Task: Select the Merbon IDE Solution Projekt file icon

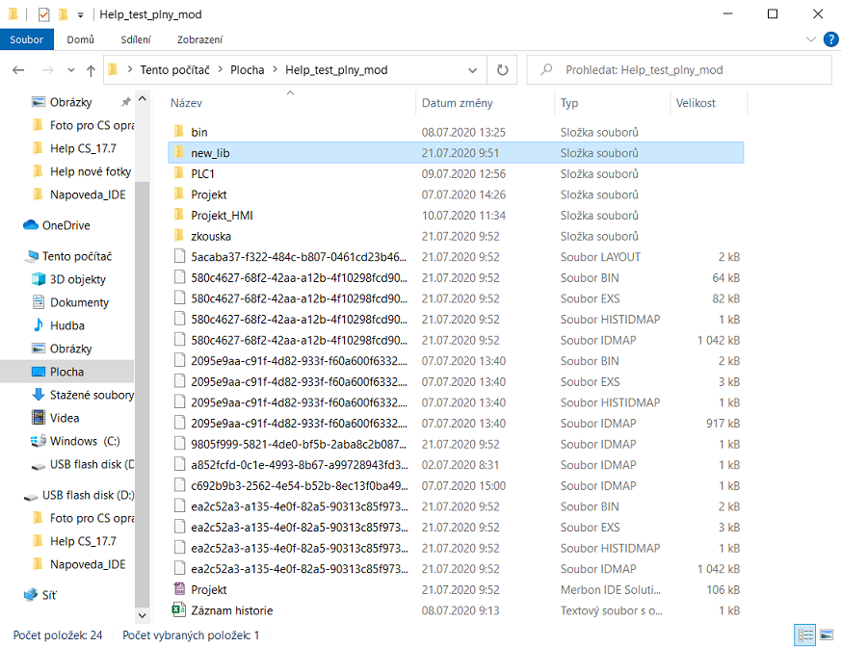Action: coord(179,589)
